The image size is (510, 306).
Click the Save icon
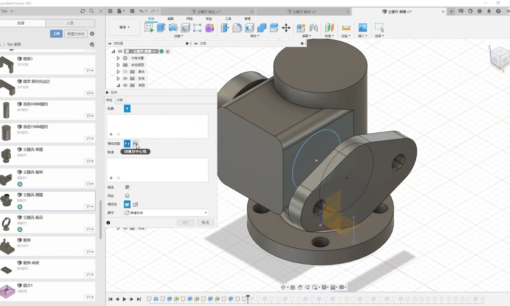pos(132,11)
